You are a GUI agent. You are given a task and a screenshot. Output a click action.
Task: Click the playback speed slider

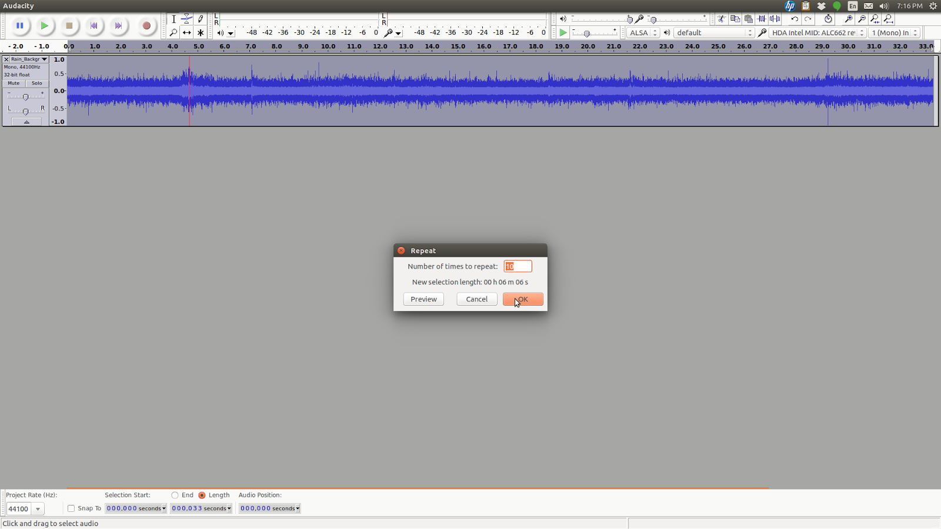[x=595, y=33]
